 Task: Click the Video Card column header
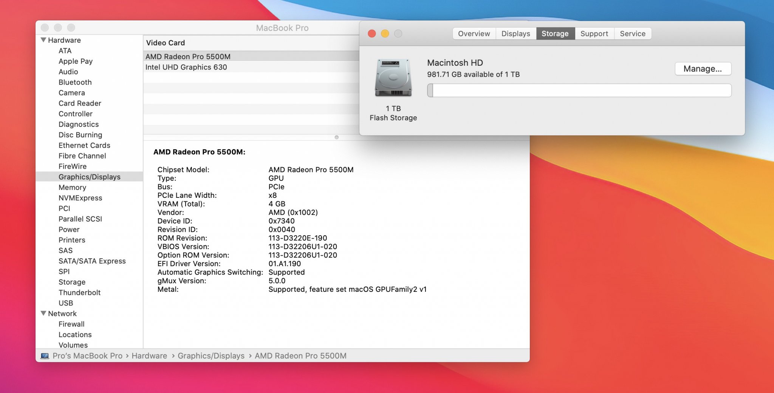[x=166, y=43]
